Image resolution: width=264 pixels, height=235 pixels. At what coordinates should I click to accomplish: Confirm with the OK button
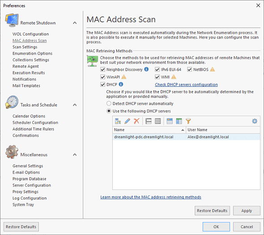point(216,227)
